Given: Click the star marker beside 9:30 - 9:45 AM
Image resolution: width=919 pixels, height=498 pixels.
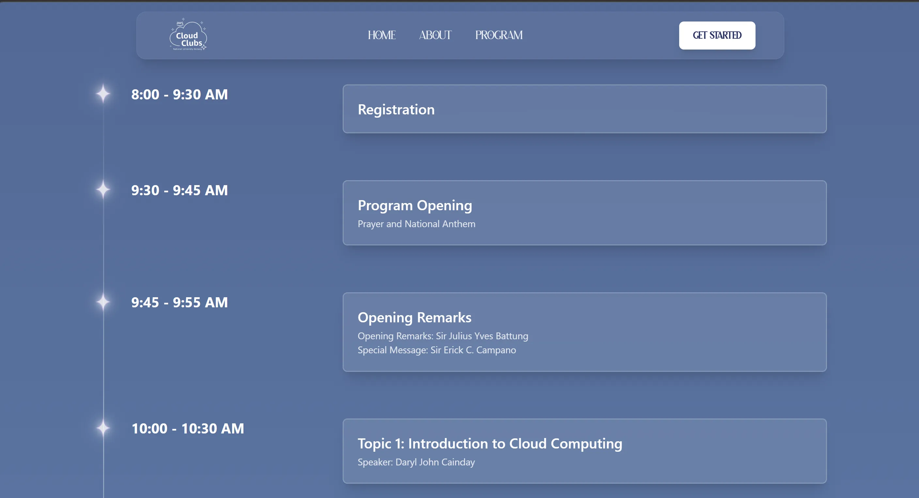Looking at the screenshot, I should 103,189.
